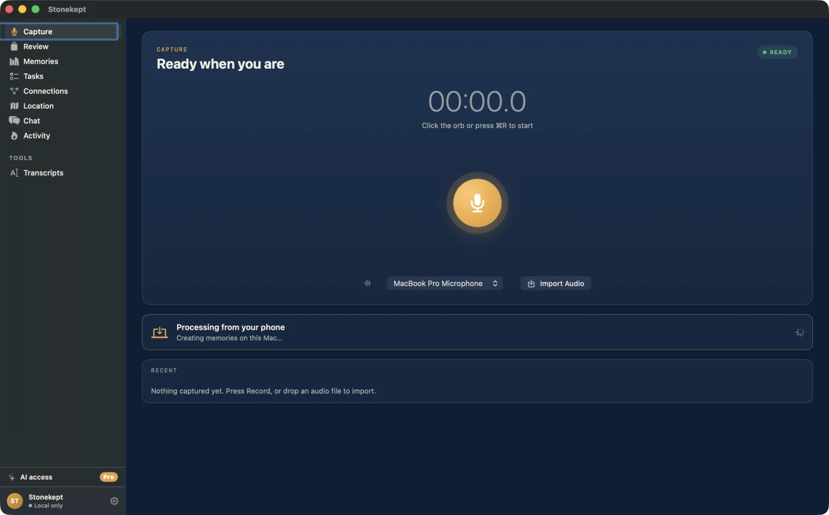Start recording with the microphone orb

[x=477, y=203]
